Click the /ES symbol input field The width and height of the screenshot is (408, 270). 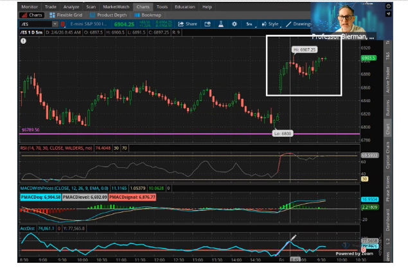coord(36,24)
